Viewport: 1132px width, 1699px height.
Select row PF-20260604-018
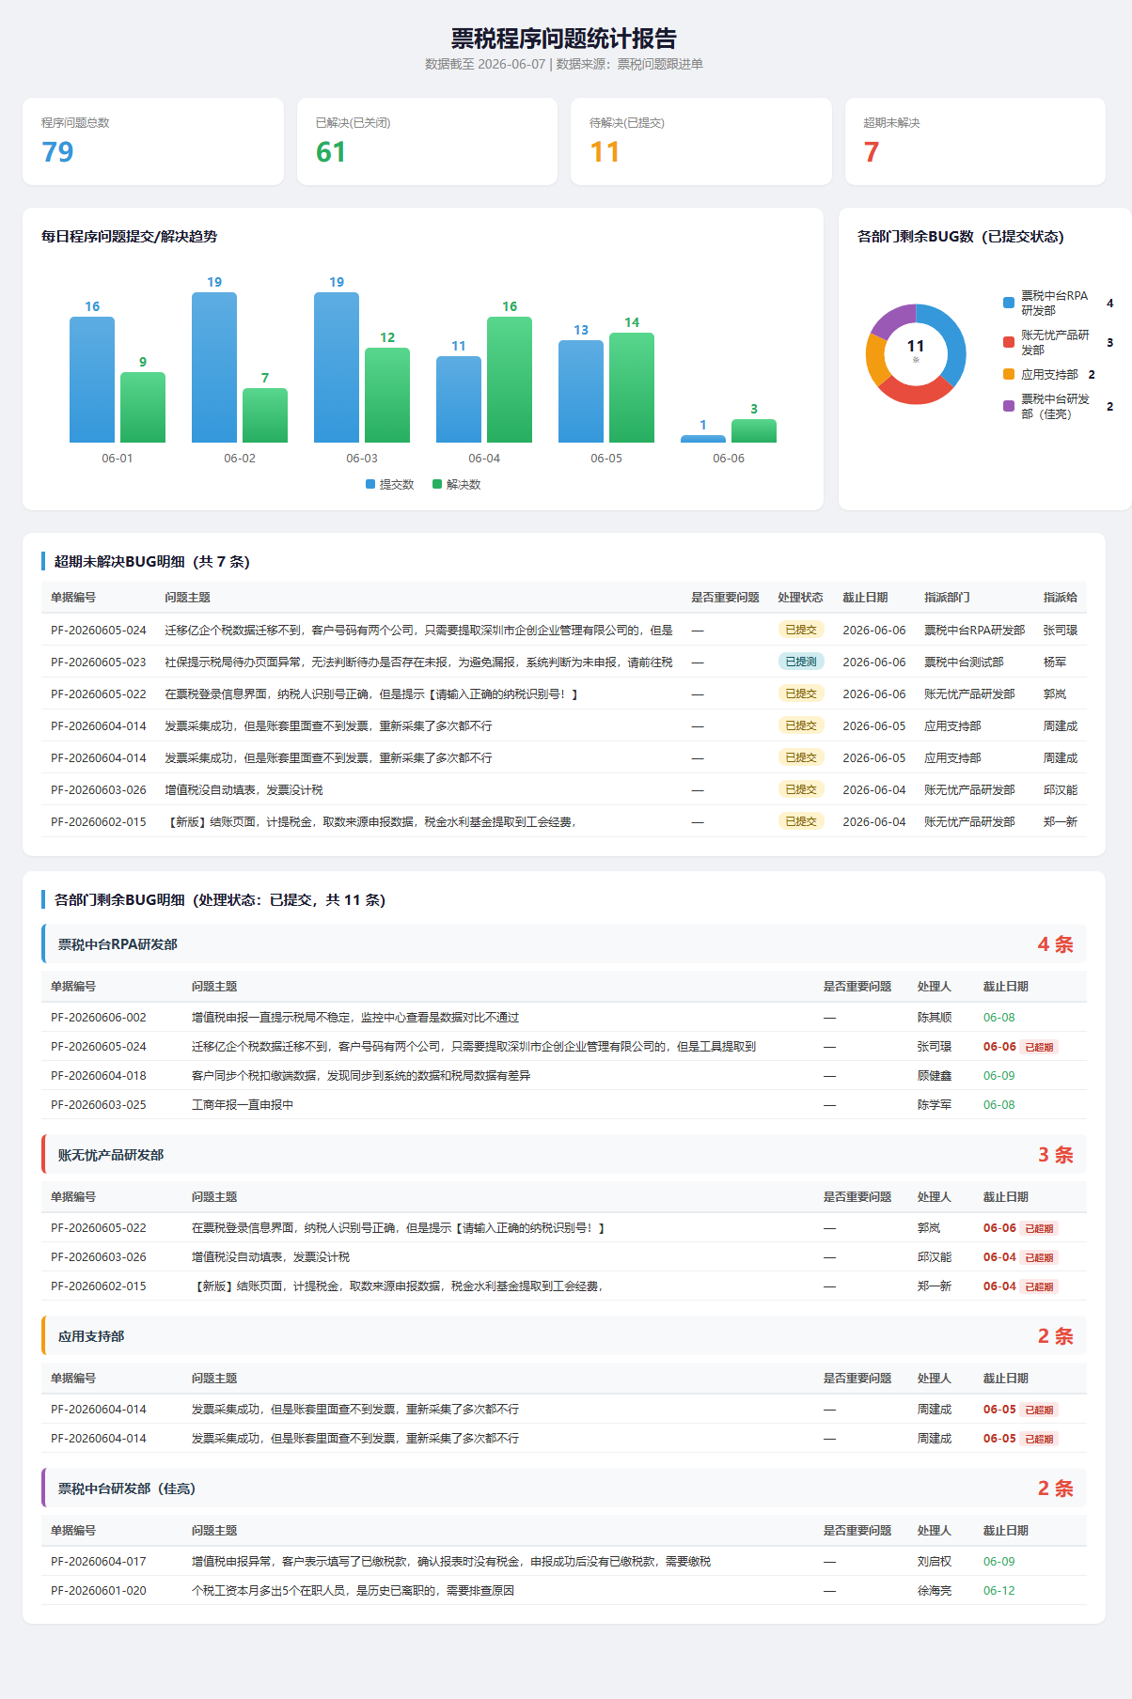click(564, 1076)
